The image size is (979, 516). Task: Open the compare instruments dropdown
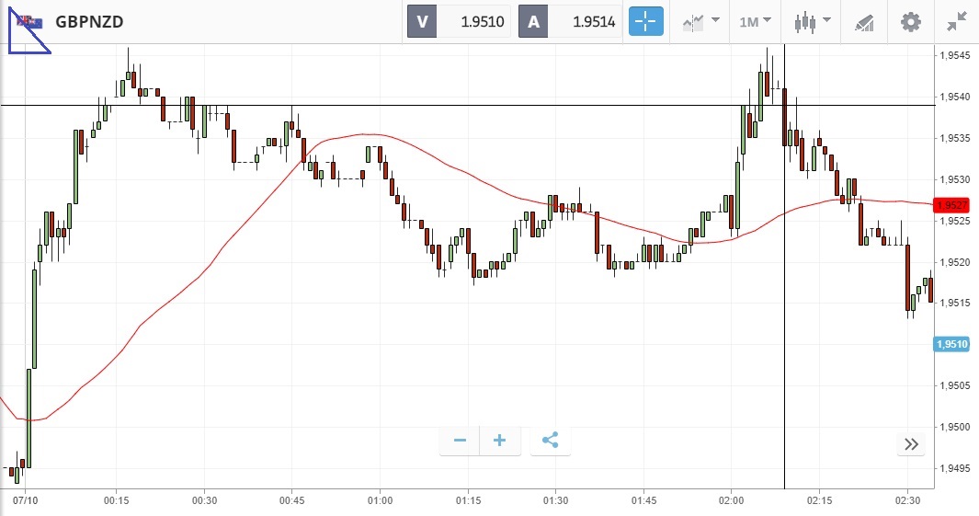(700, 21)
